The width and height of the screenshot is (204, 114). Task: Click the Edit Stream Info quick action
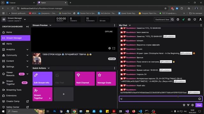tap(42, 79)
